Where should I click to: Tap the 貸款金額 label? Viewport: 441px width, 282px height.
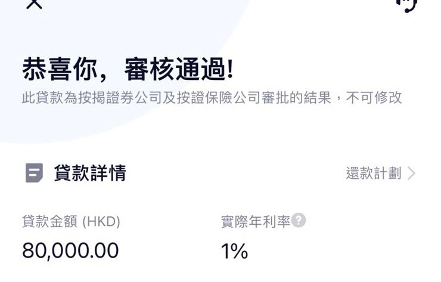(x=49, y=221)
